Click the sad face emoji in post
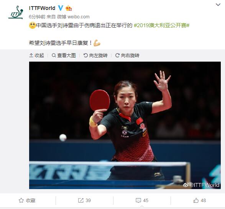 [x=33, y=25]
